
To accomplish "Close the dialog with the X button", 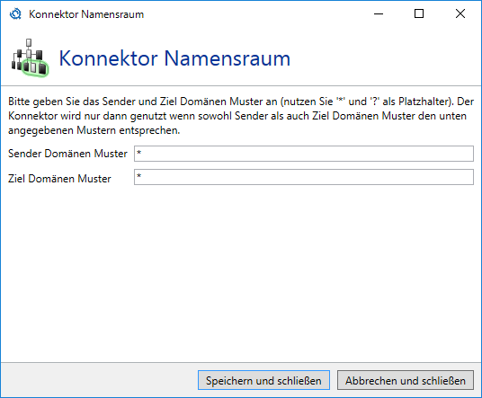I will [460, 13].
